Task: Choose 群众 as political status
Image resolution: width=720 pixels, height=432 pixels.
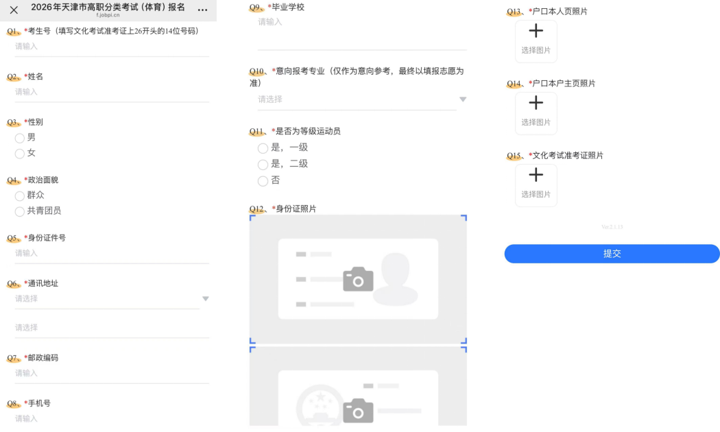Action: click(x=20, y=195)
